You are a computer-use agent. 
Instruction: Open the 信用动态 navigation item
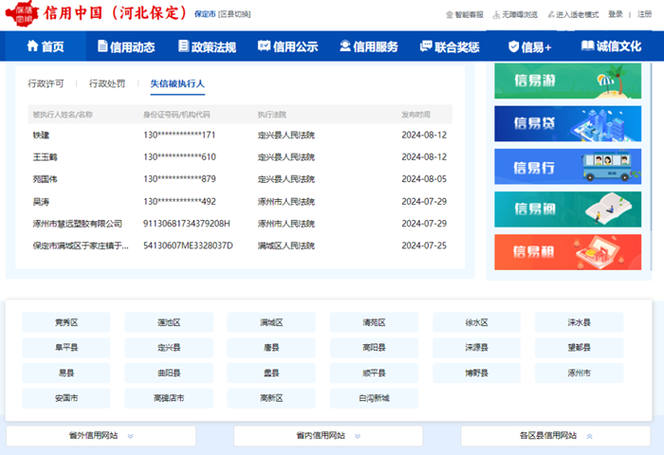coord(125,46)
